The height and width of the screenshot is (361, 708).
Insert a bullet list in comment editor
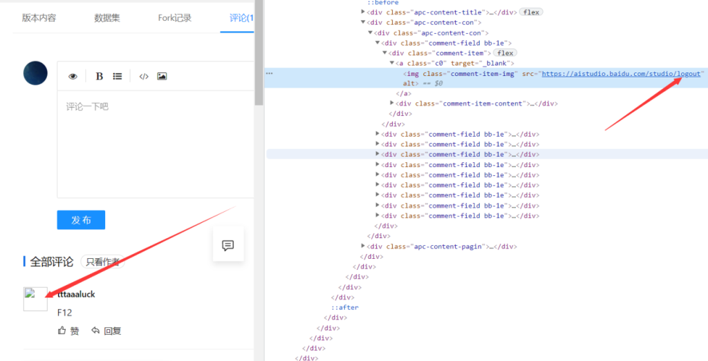click(x=118, y=77)
